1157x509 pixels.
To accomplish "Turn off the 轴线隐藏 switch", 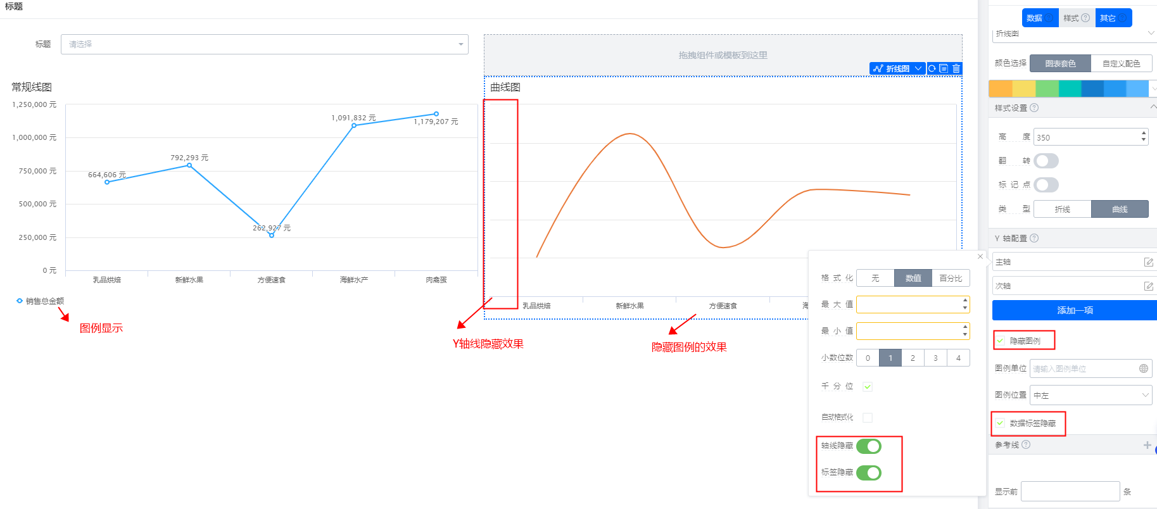I will (x=869, y=446).
